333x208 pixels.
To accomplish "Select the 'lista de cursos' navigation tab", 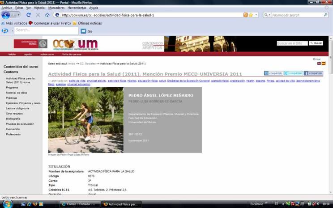I will click(71, 54).
